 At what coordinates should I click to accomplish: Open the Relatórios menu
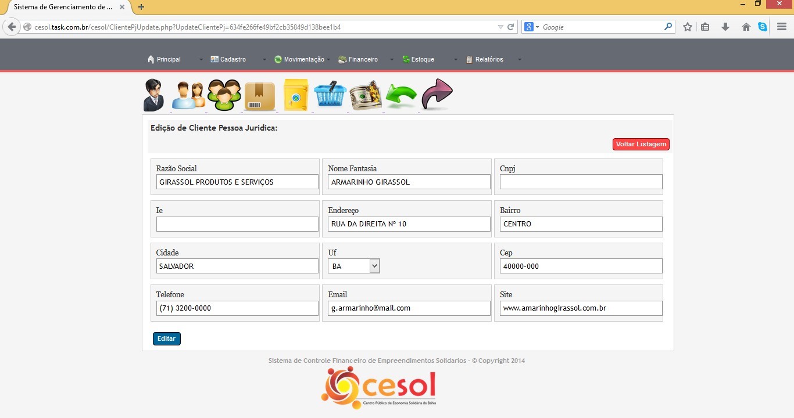pyautogui.click(x=489, y=60)
